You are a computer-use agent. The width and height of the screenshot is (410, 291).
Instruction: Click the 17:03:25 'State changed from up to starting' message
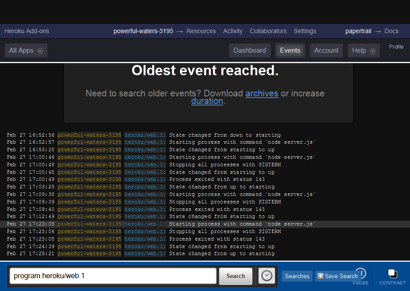pos(222,187)
